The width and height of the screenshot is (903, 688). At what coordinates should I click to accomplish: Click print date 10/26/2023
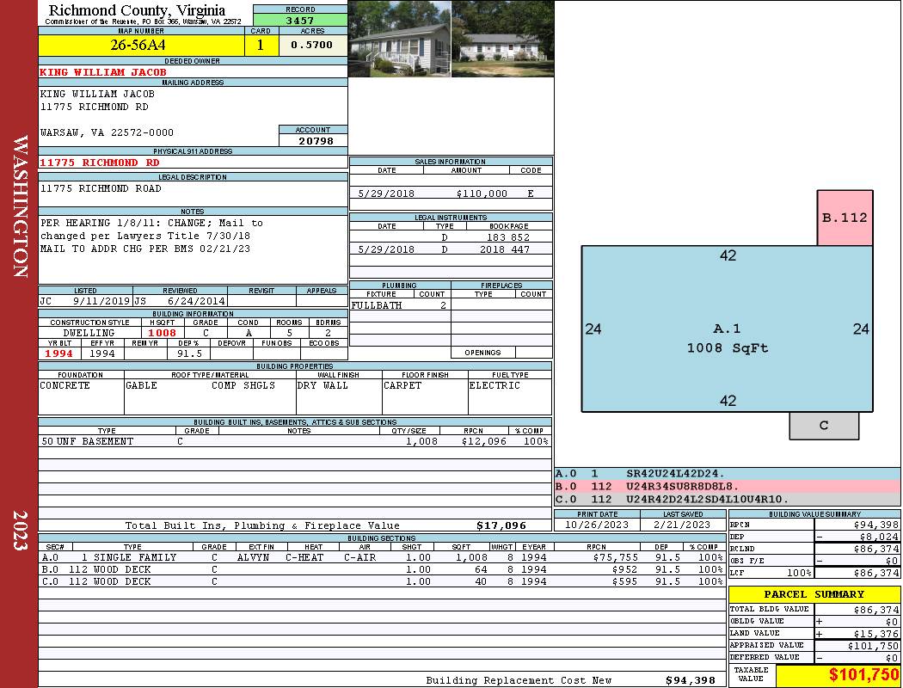click(x=597, y=525)
